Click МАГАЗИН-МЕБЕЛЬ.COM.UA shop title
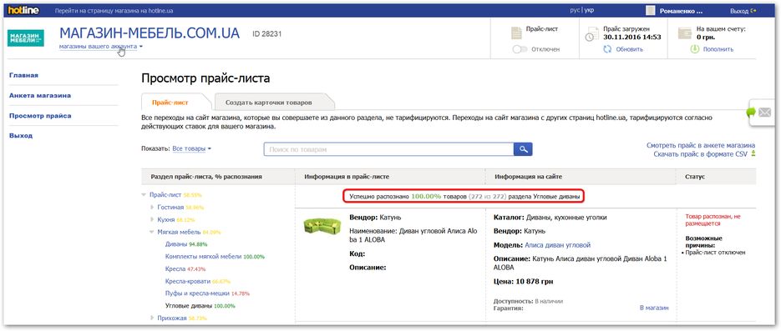This screenshot has width=781, height=331. [x=150, y=33]
